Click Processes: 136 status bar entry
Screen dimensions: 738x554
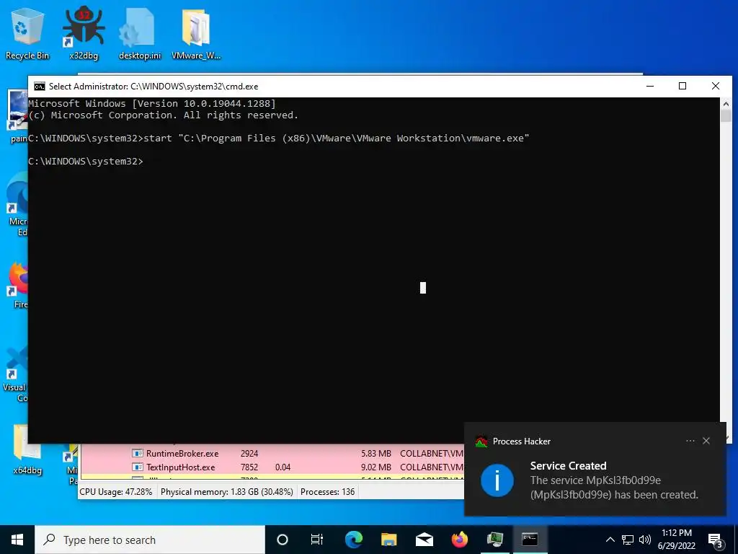tap(328, 492)
